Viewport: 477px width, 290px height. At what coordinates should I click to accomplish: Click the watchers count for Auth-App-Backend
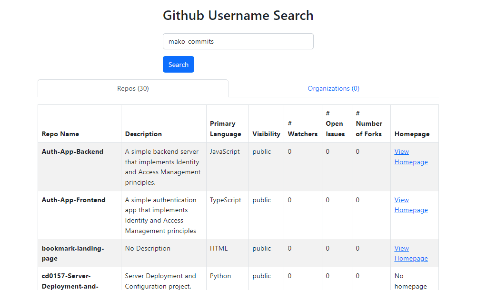tap(289, 152)
